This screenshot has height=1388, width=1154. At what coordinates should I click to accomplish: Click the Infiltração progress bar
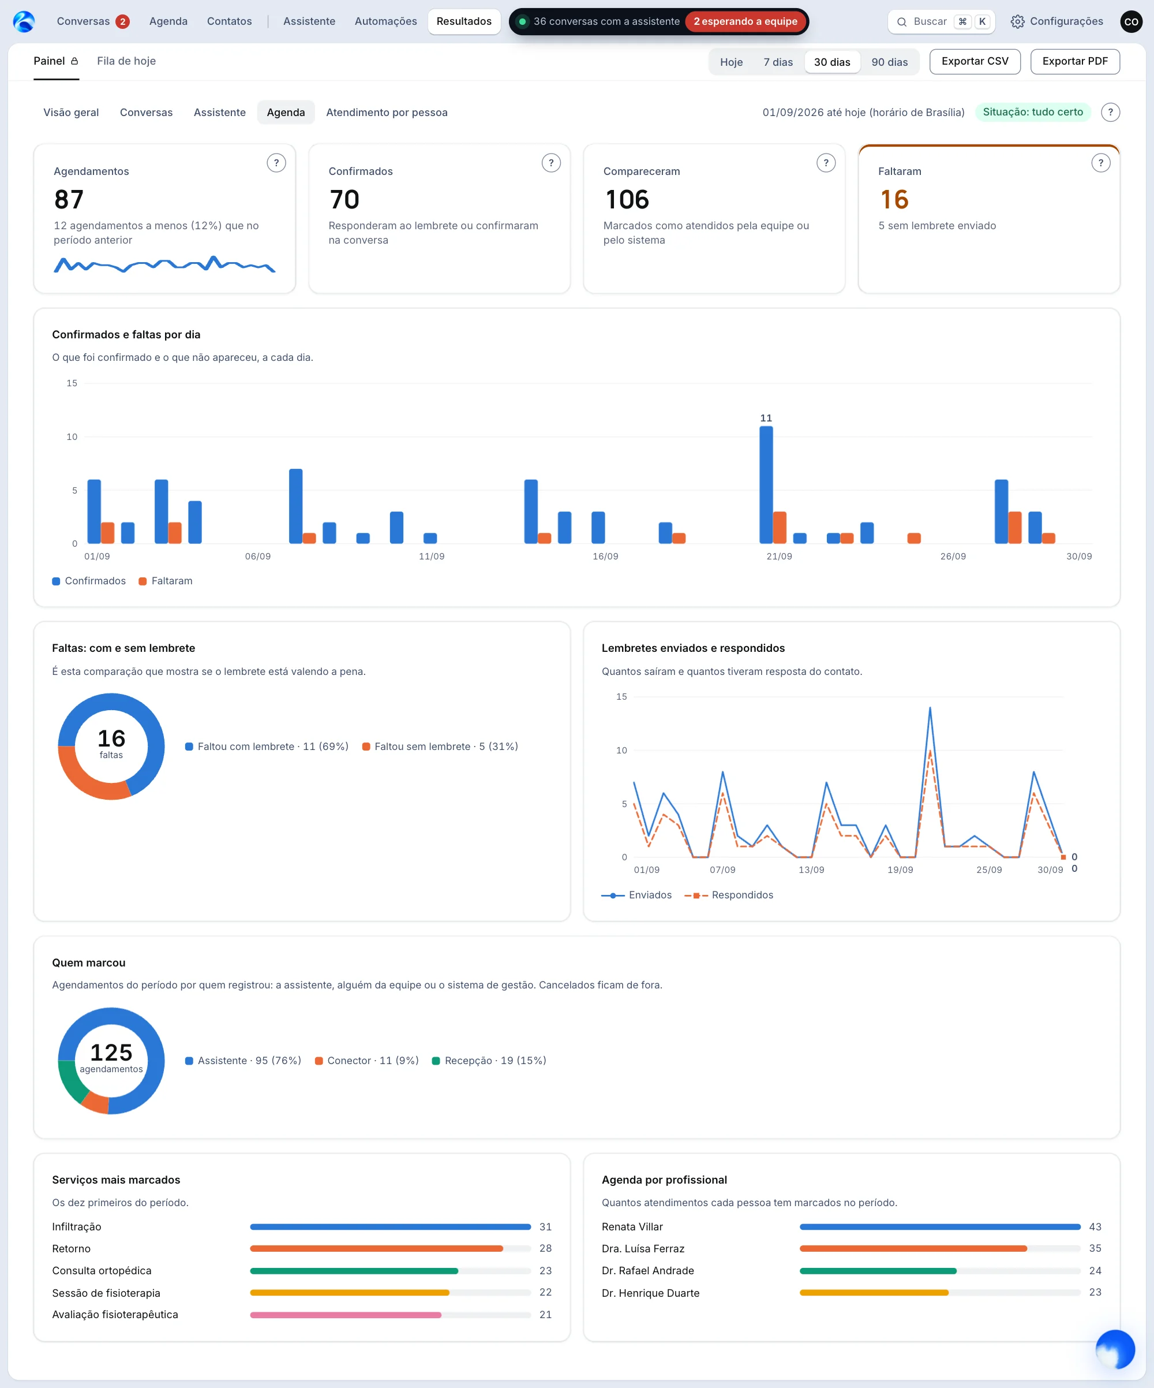click(x=391, y=1227)
